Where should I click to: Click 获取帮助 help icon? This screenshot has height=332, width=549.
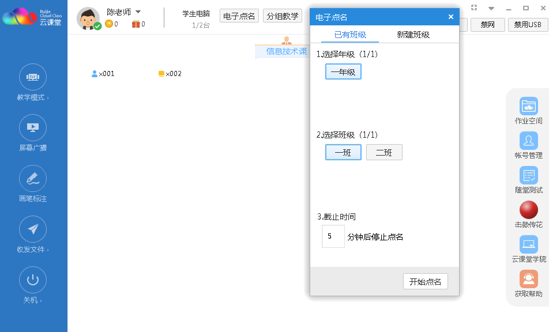pyautogui.click(x=528, y=279)
